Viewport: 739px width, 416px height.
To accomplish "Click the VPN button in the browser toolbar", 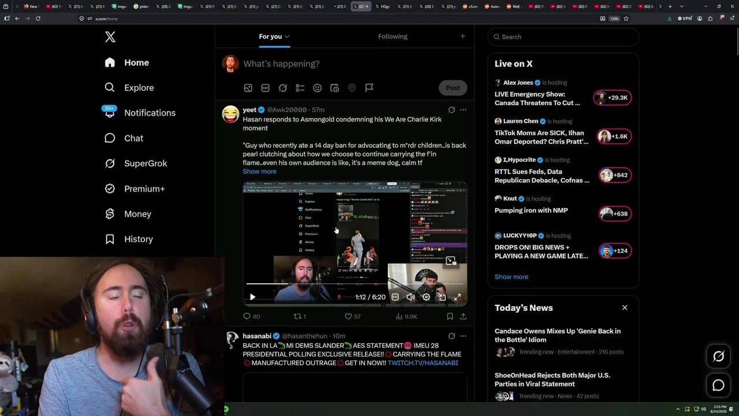I will click(x=685, y=18).
